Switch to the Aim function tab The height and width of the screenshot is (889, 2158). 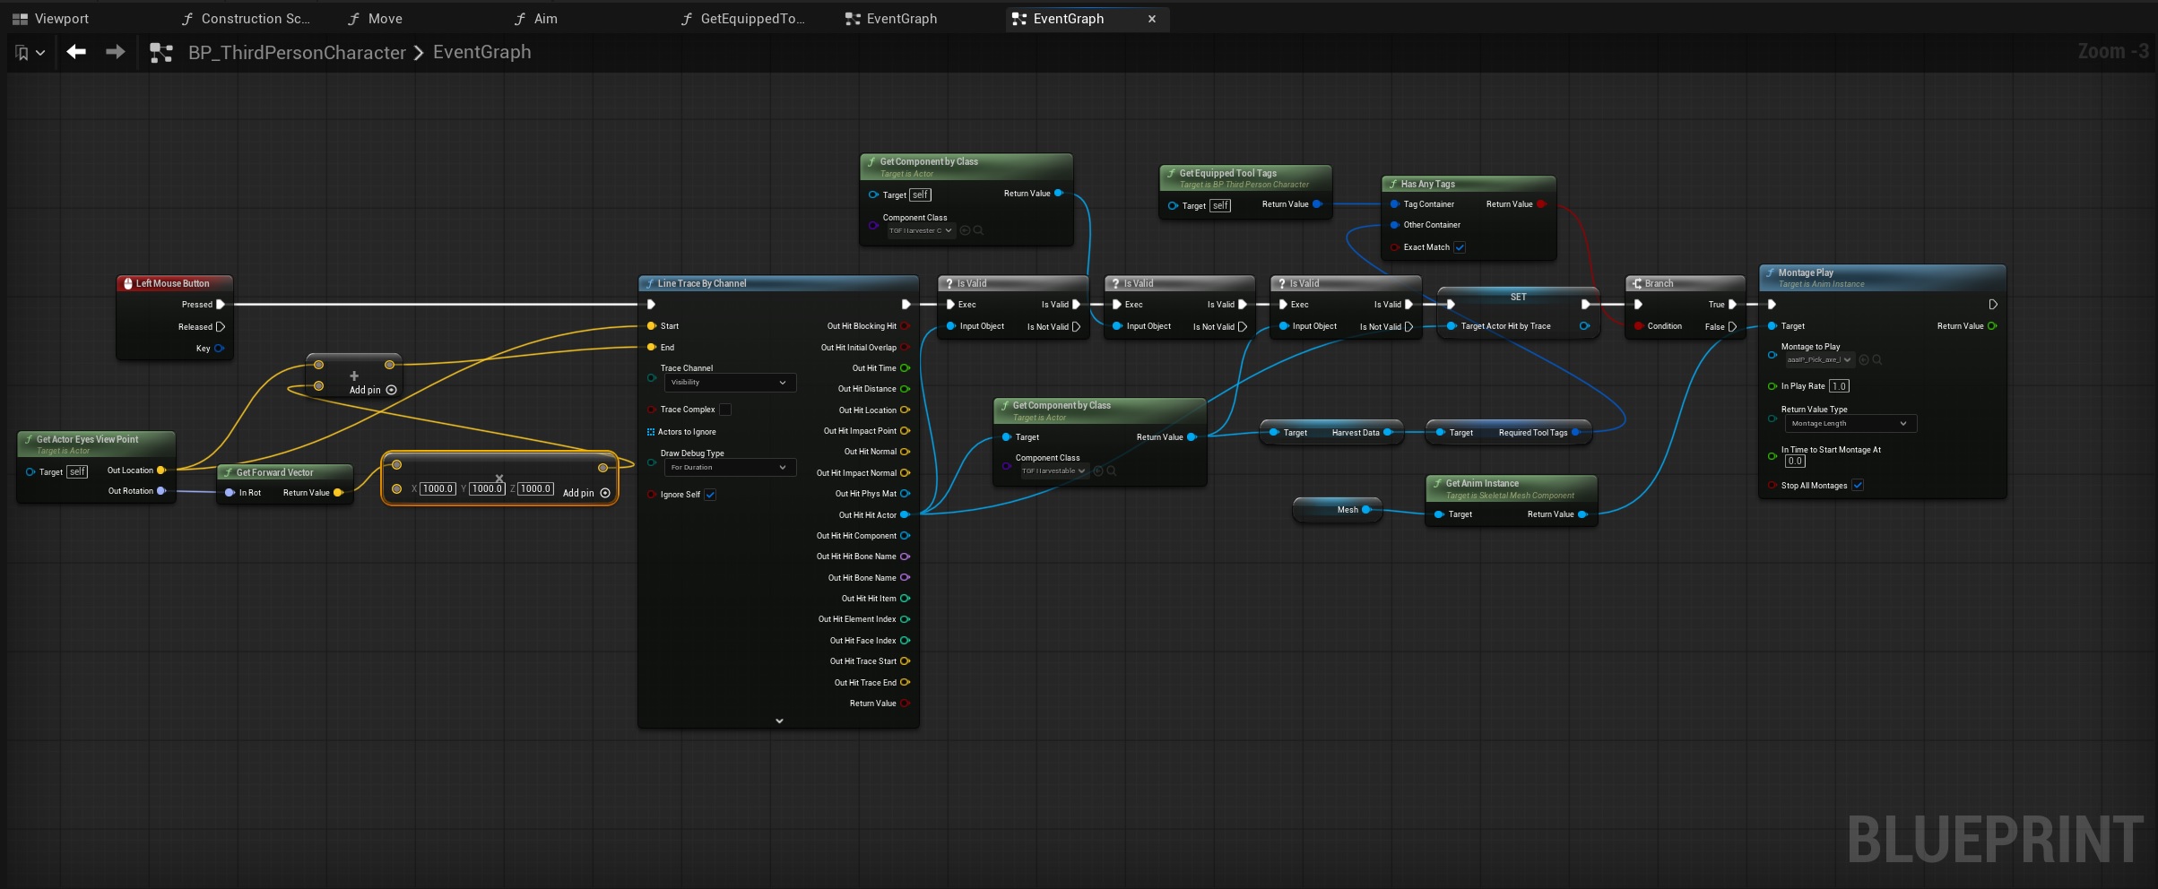[535, 19]
